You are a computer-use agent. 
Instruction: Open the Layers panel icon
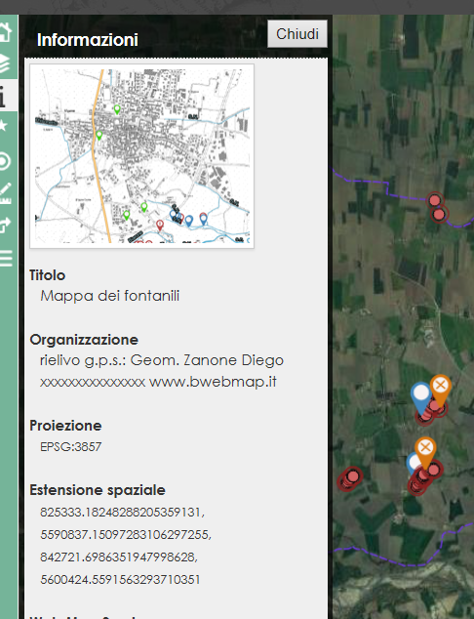(x=5, y=63)
